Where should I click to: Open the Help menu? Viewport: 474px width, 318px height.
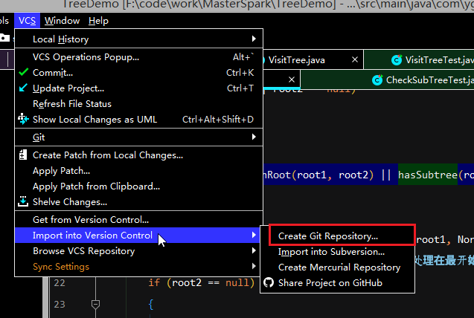click(x=98, y=21)
